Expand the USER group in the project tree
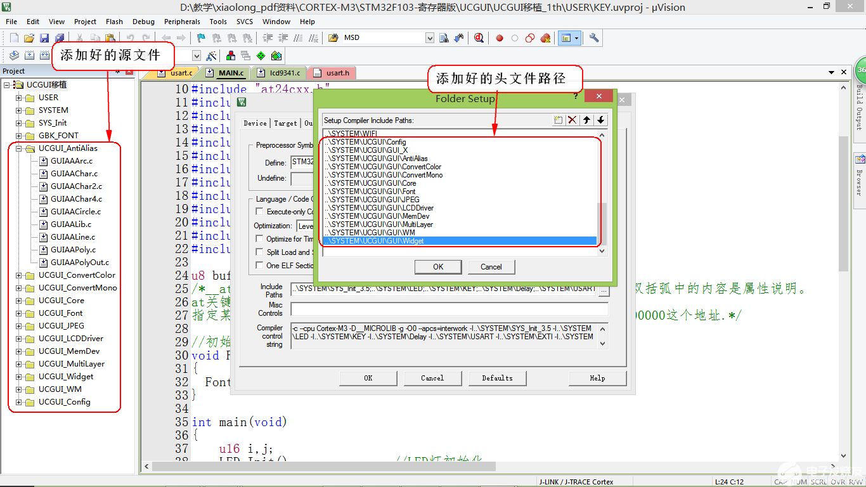This screenshot has height=487, width=866. point(18,98)
